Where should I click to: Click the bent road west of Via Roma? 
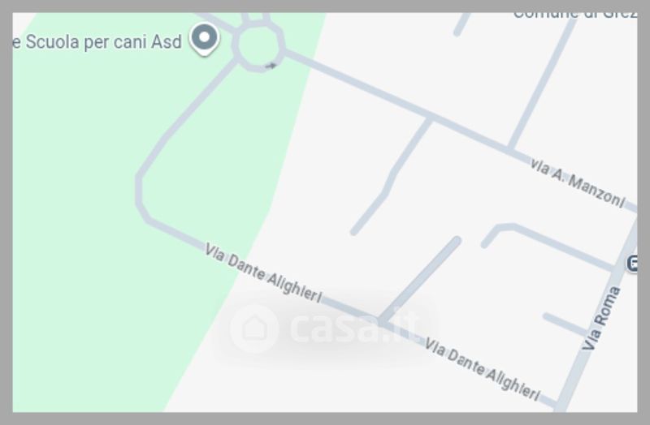tap(547, 244)
